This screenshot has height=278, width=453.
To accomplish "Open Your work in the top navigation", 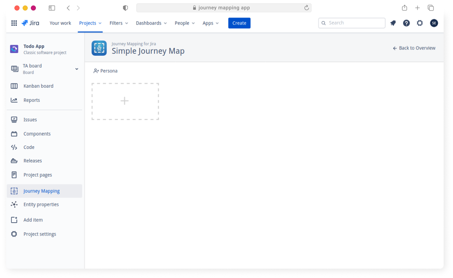I will tap(60, 23).
